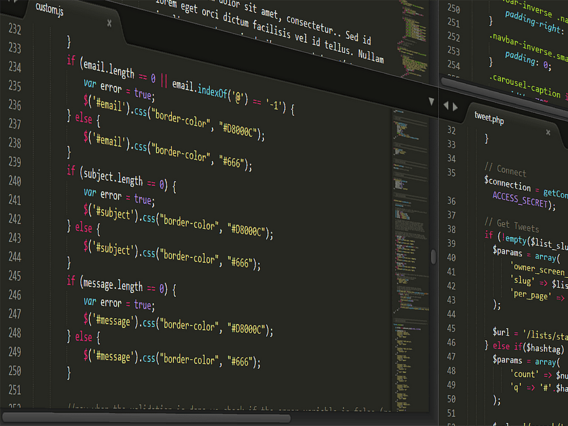Close the tweet.php tab

point(548,132)
